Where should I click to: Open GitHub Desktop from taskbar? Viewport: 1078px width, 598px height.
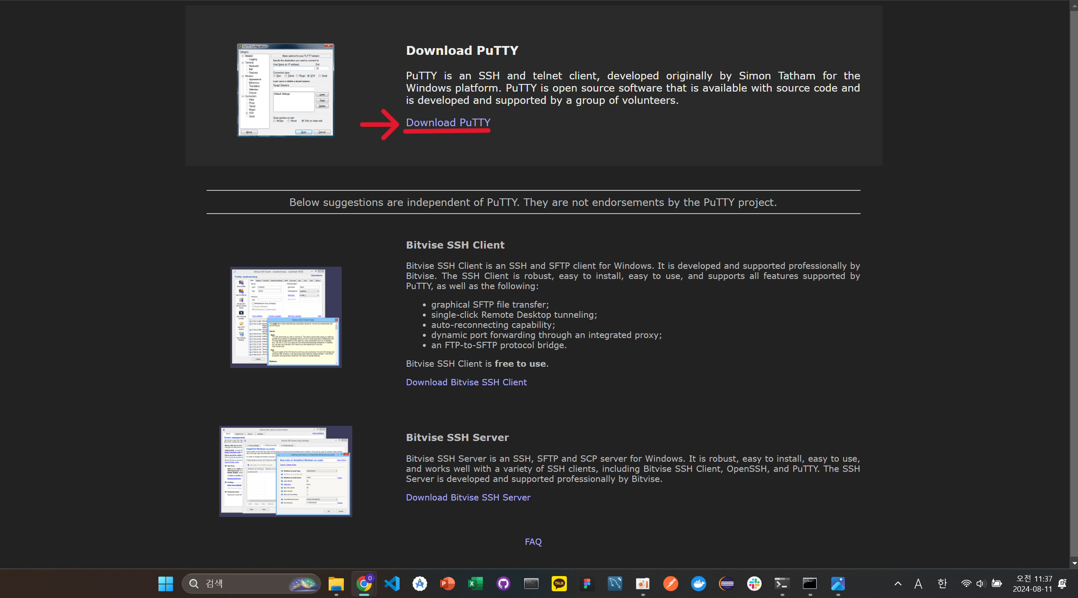[503, 584]
